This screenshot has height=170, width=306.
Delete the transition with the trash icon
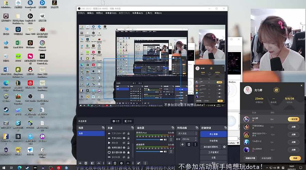(x=189, y=144)
